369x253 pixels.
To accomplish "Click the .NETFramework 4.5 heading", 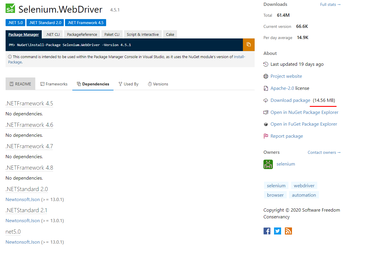I will coord(29,103).
